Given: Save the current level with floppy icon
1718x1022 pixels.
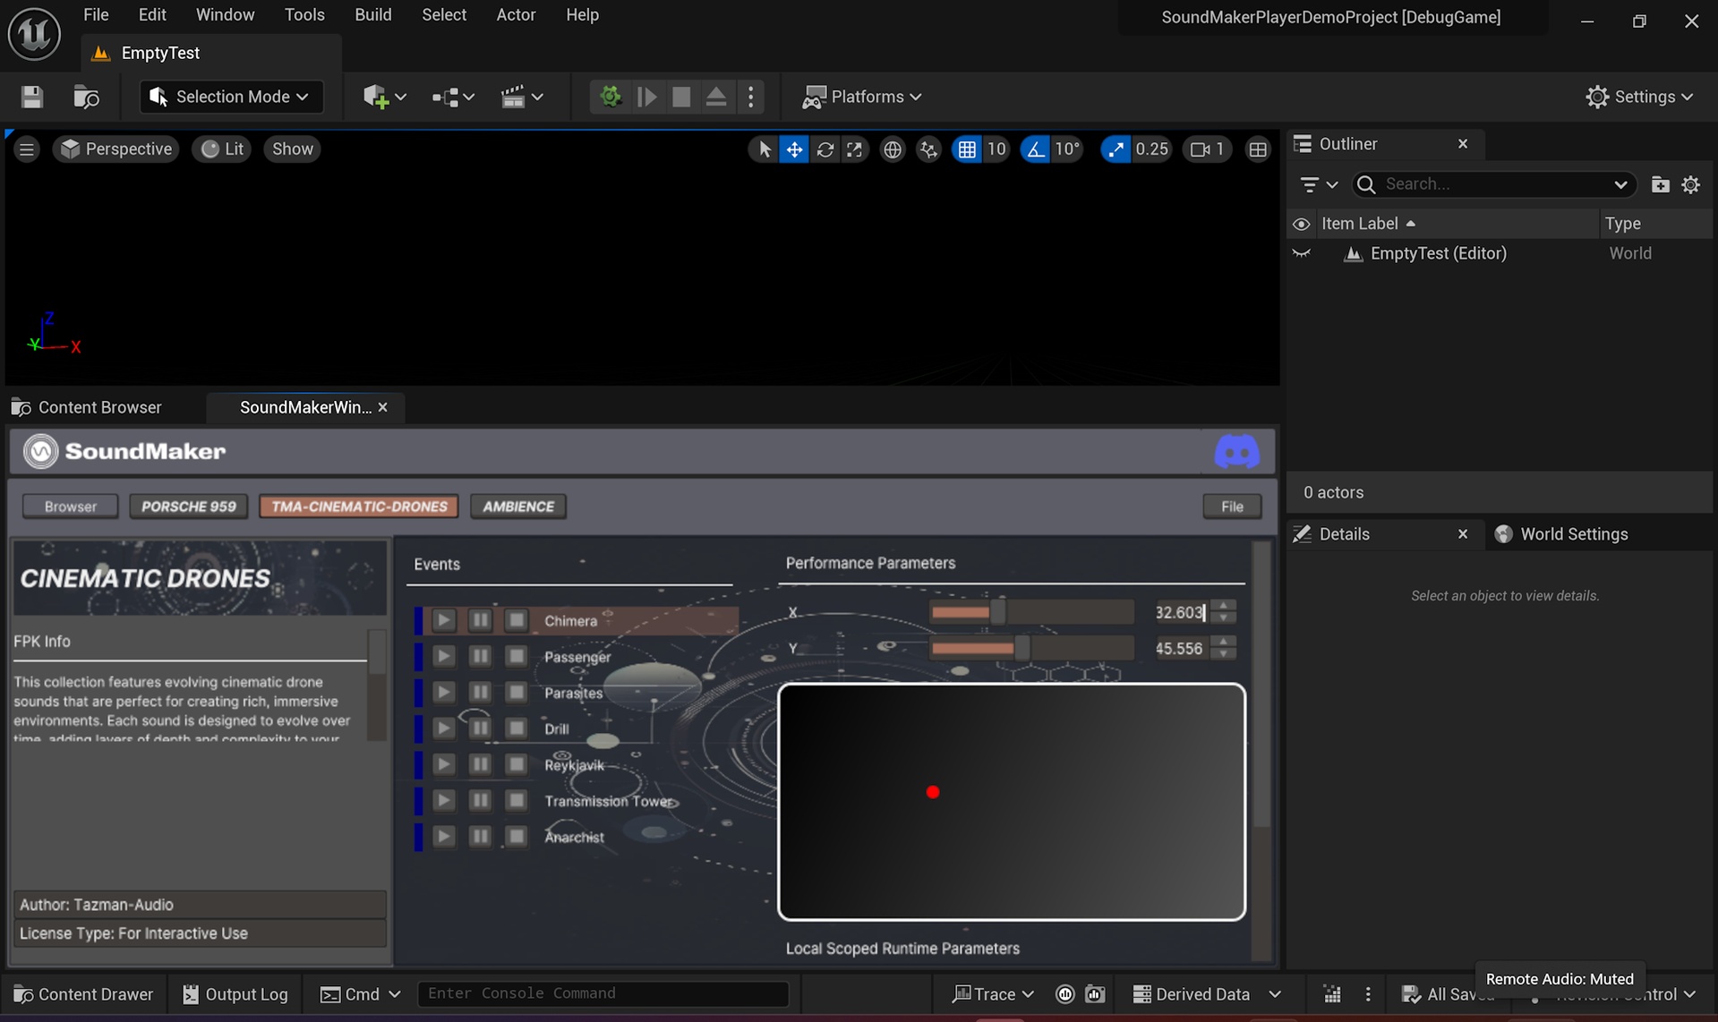Looking at the screenshot, I should 32,97.
